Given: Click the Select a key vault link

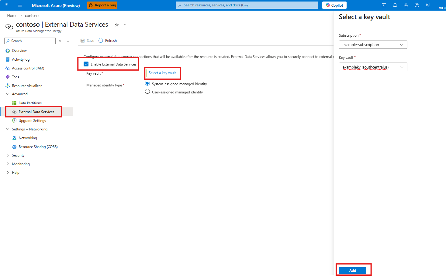Looking at the screenshot, I should (x=162, y=73).
